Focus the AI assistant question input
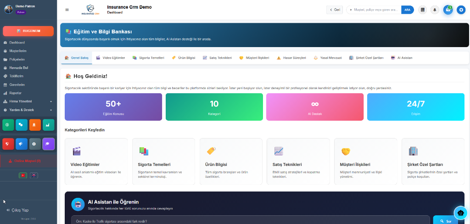 coord(250,221)
